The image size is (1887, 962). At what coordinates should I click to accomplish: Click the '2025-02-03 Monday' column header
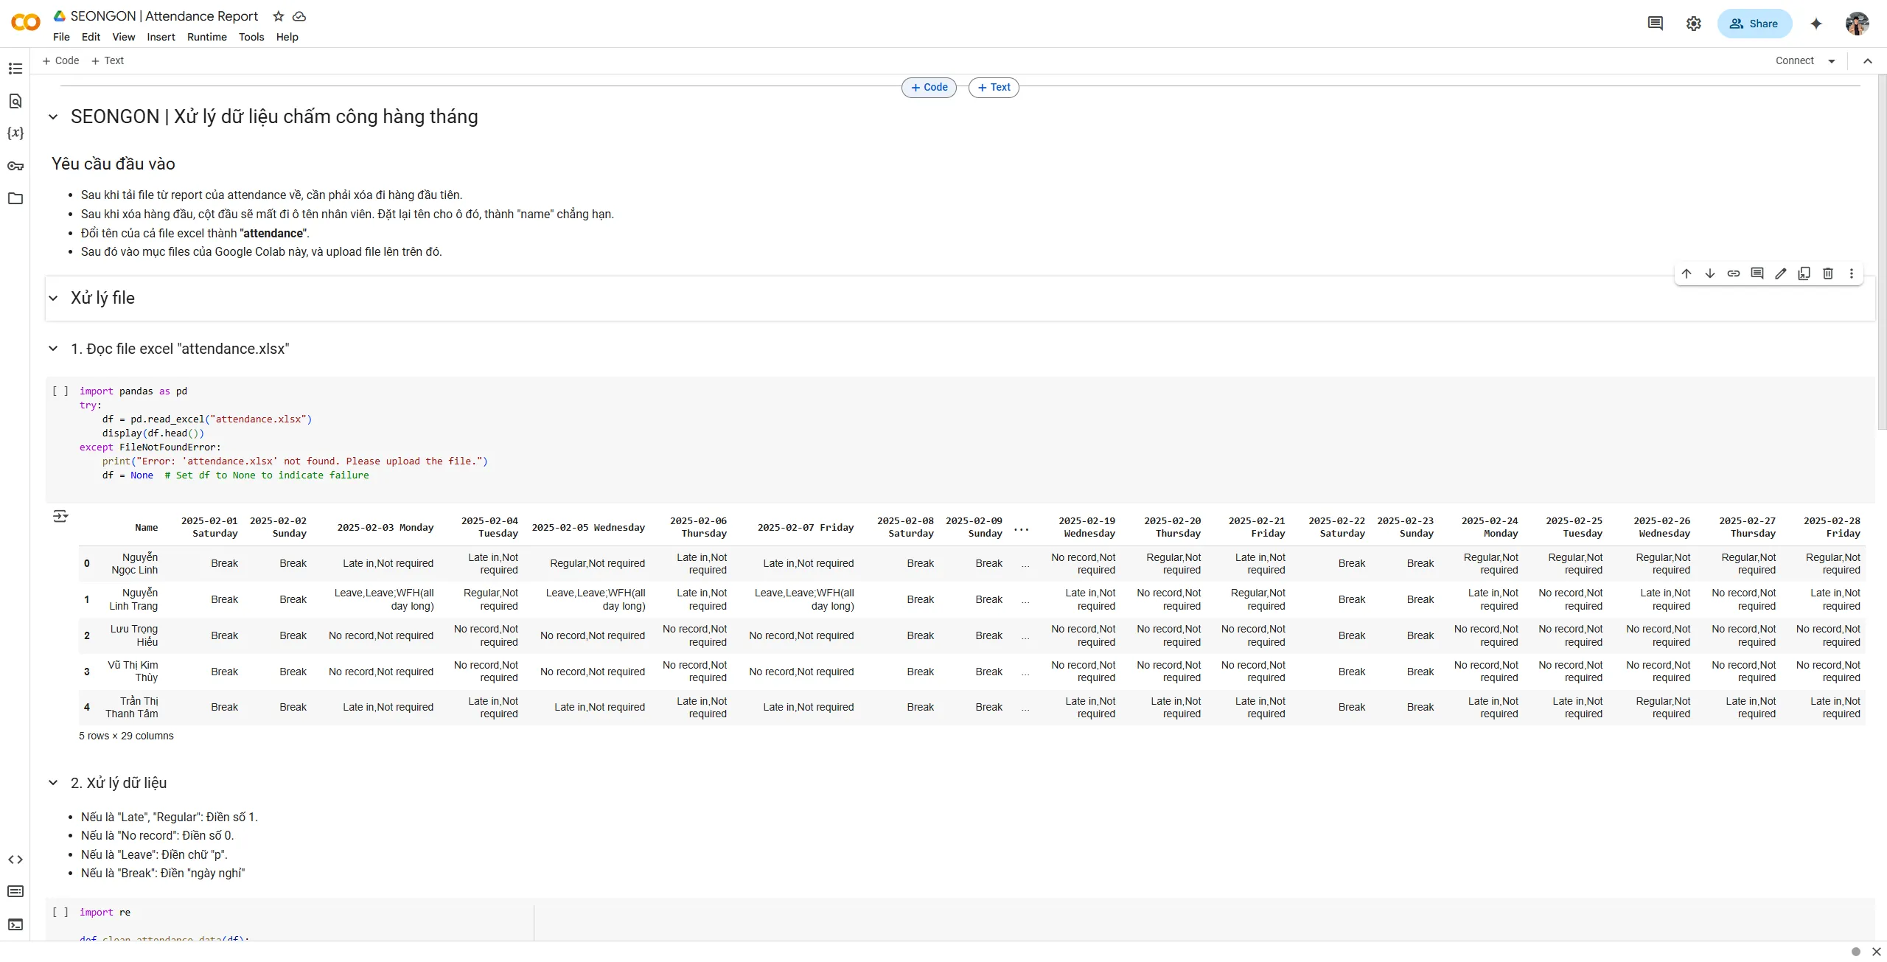[386, 528]
